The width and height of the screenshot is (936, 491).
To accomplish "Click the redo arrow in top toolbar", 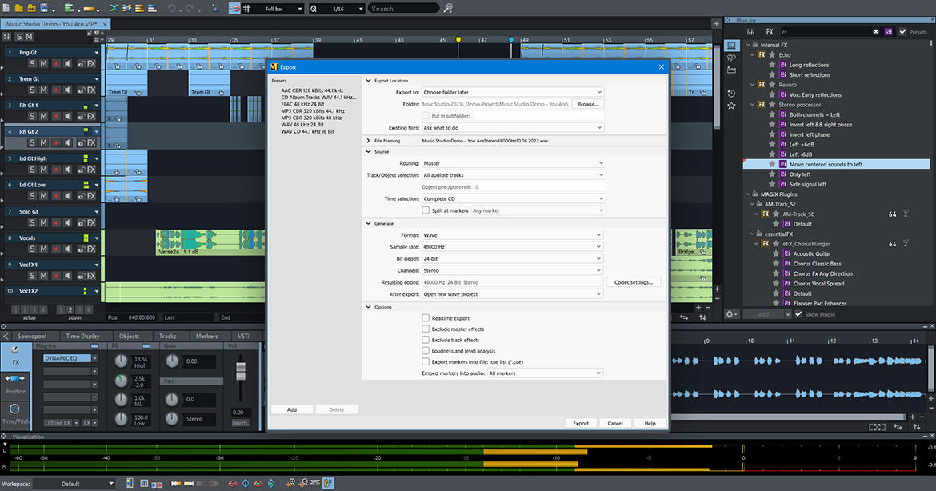I will (190, 8).
